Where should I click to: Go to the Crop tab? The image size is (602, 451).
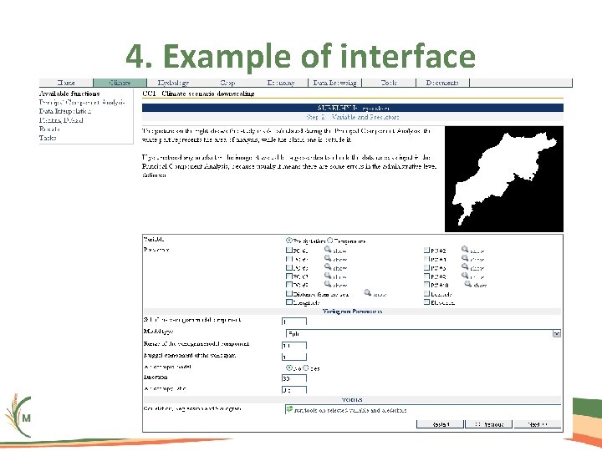click(x=227, y=83)
